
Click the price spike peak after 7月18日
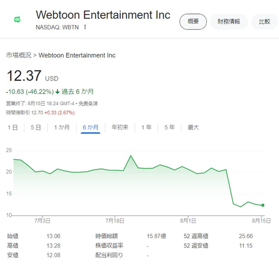click(131, 156)
